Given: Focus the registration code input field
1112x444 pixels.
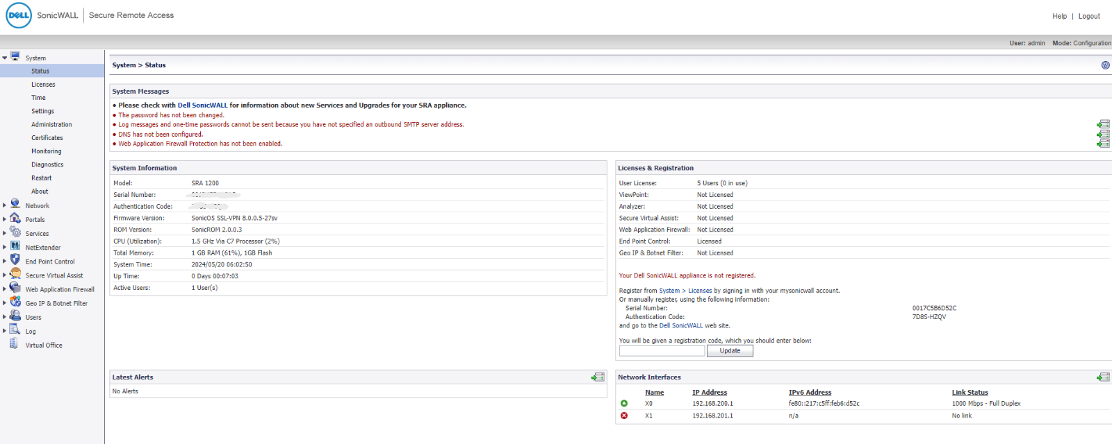Looking at the screenshot, I should [x=662, y=351].
